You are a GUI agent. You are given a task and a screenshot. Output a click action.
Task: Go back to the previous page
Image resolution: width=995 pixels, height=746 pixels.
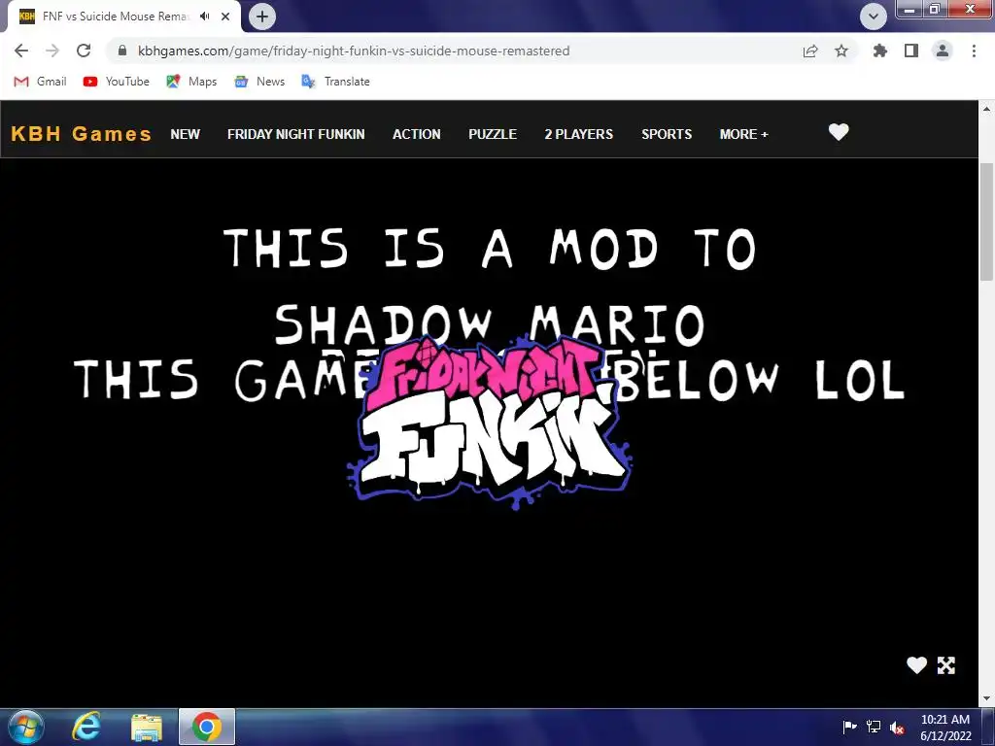click(21, 51)
